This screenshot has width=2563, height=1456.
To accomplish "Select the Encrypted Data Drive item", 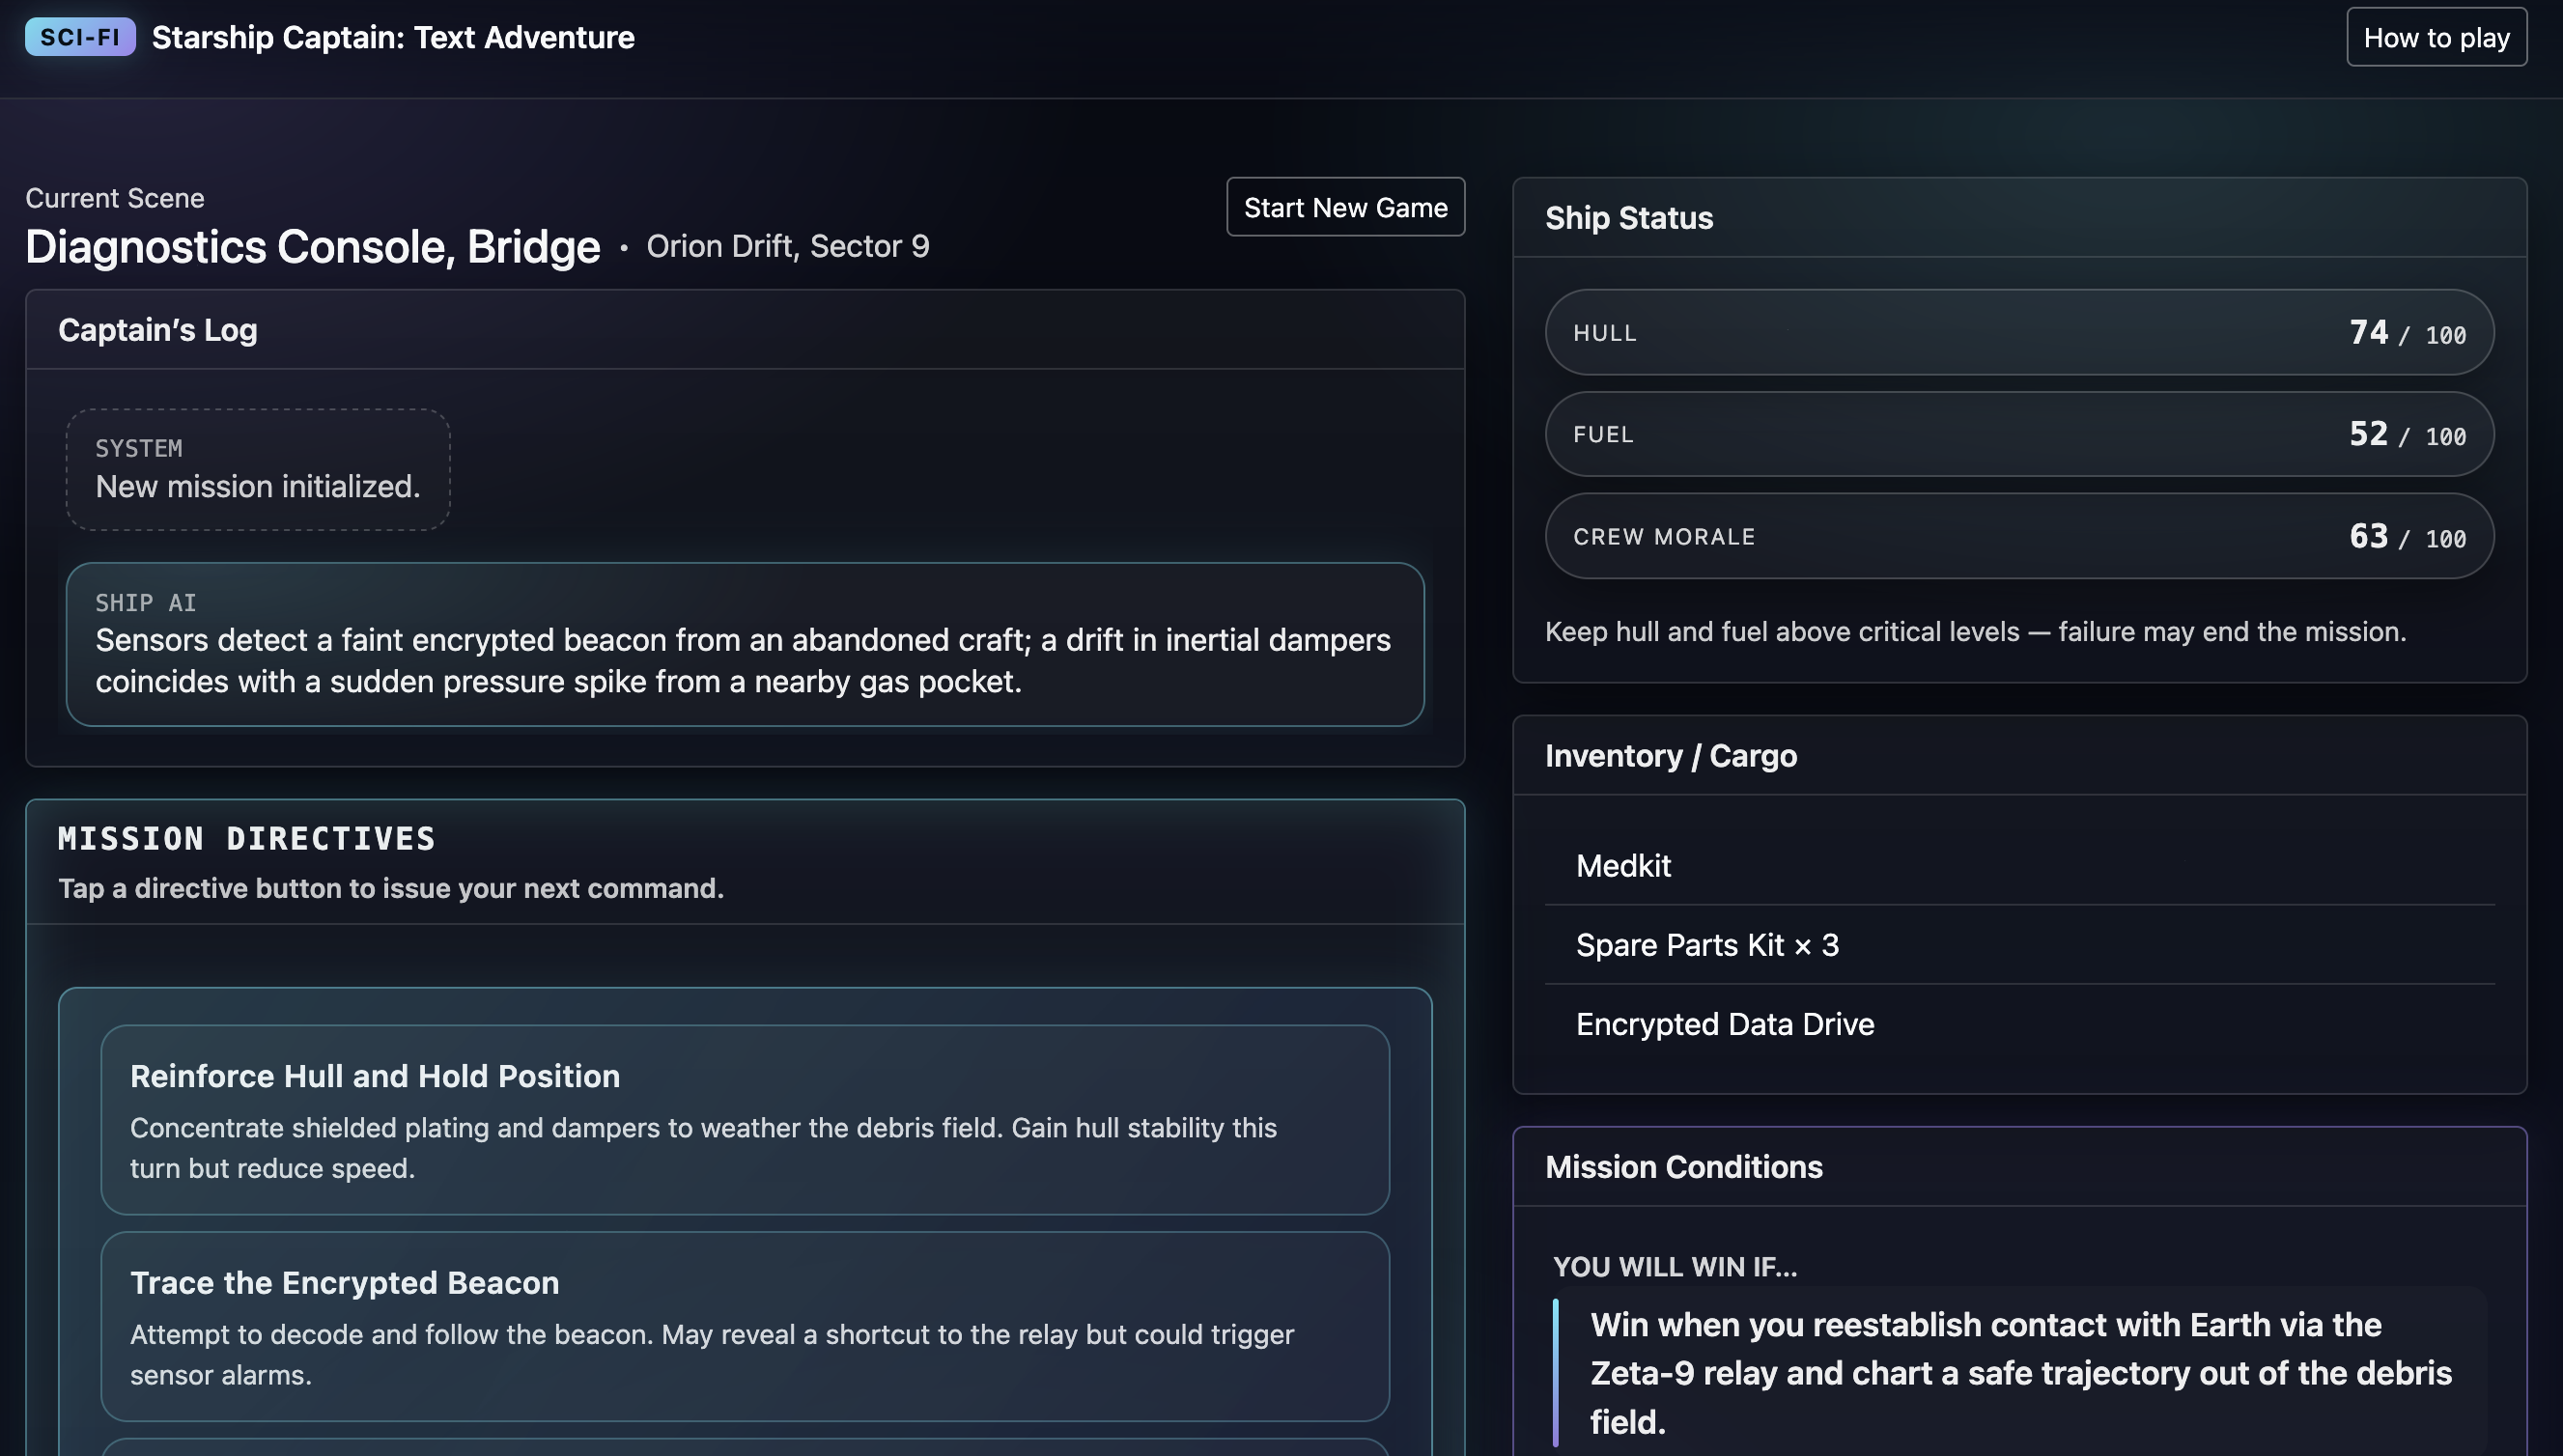I will tap(1725, 1024).
